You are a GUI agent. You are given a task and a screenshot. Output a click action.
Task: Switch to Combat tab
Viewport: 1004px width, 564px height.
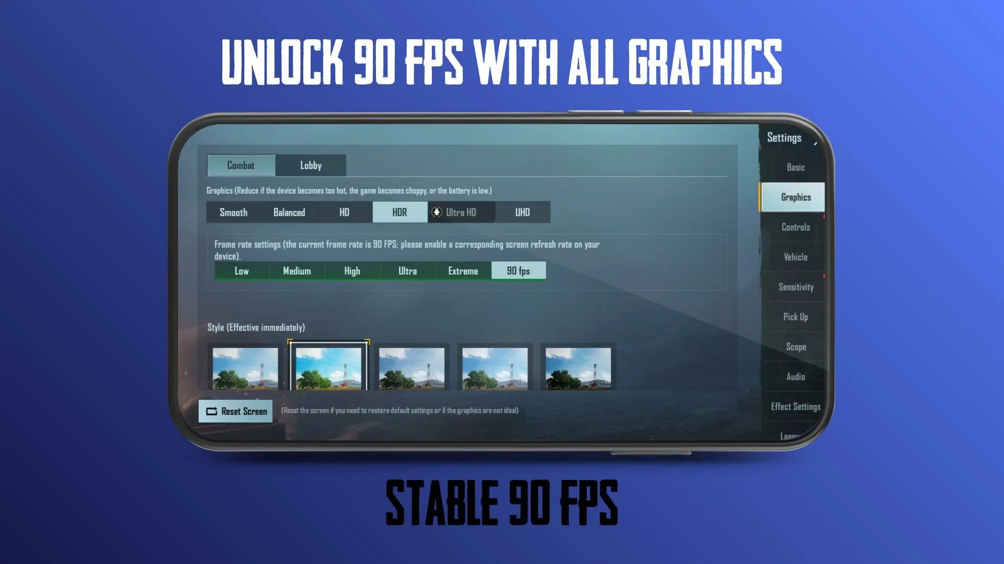241,165
